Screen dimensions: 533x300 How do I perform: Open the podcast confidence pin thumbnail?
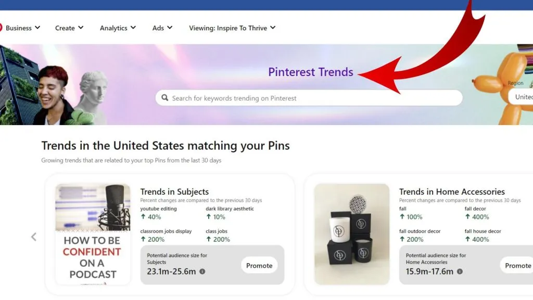click(x=93, y=234)
